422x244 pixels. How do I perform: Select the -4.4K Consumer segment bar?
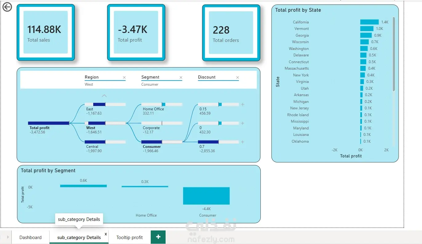pos(206,196)
